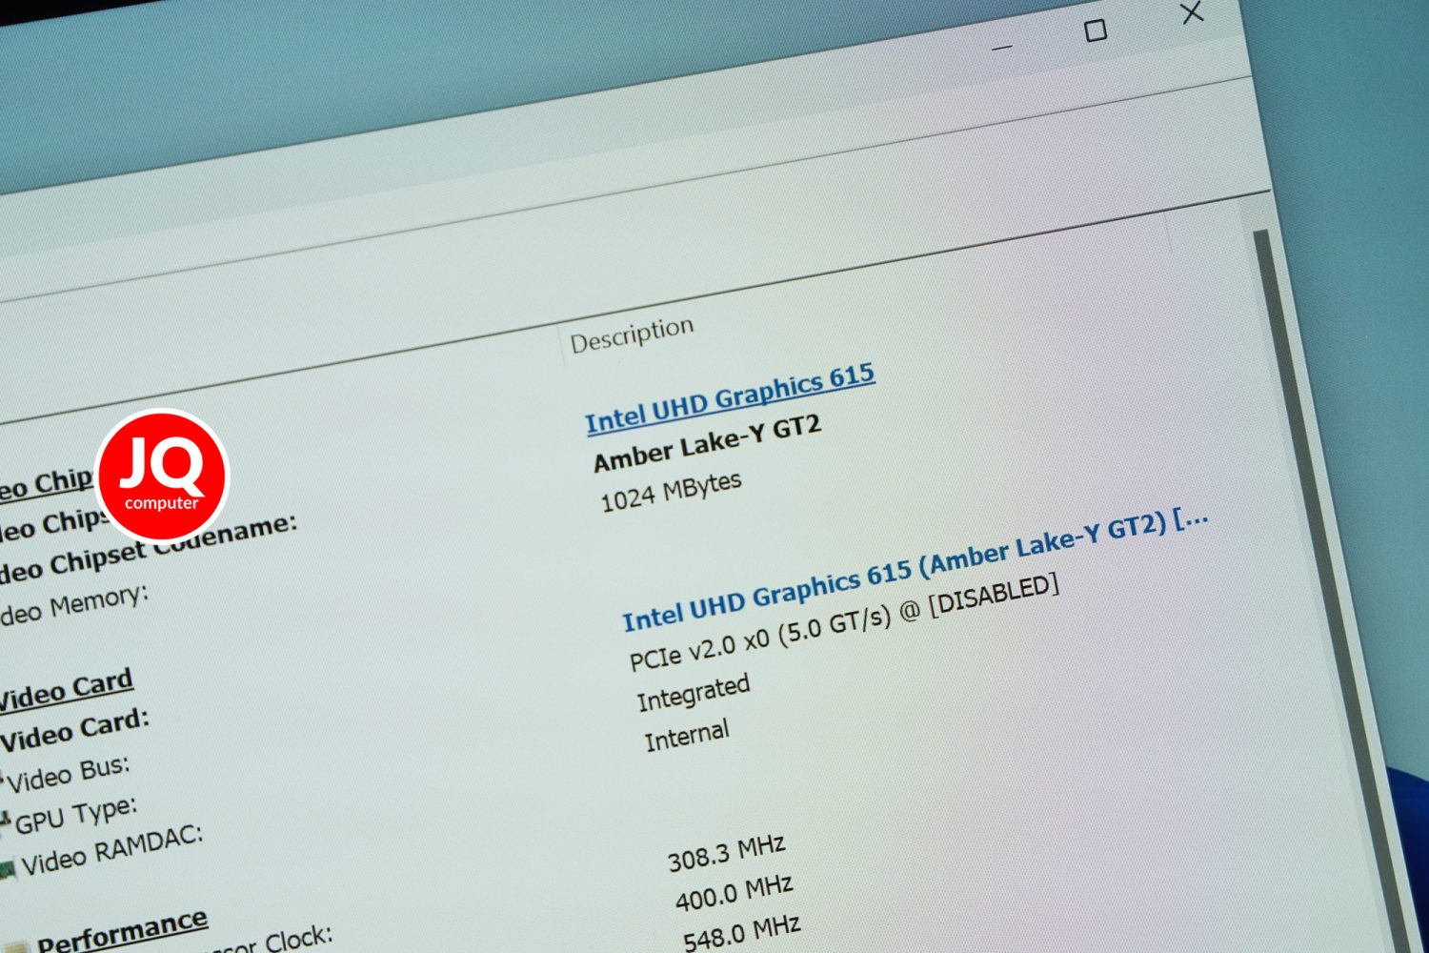Click the green card icon beside Video RAMDAC
This screenshot has height=953, width=1429.
point(8,869)
